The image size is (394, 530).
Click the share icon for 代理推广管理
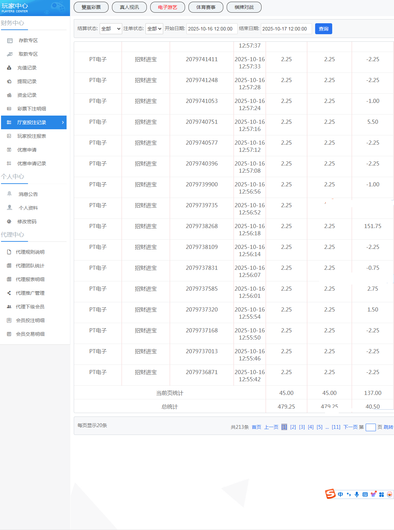pos(9,293)
